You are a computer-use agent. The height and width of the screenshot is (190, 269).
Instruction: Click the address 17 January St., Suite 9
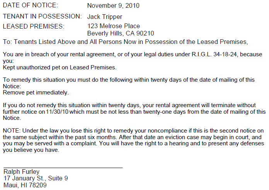pos(36,178)
